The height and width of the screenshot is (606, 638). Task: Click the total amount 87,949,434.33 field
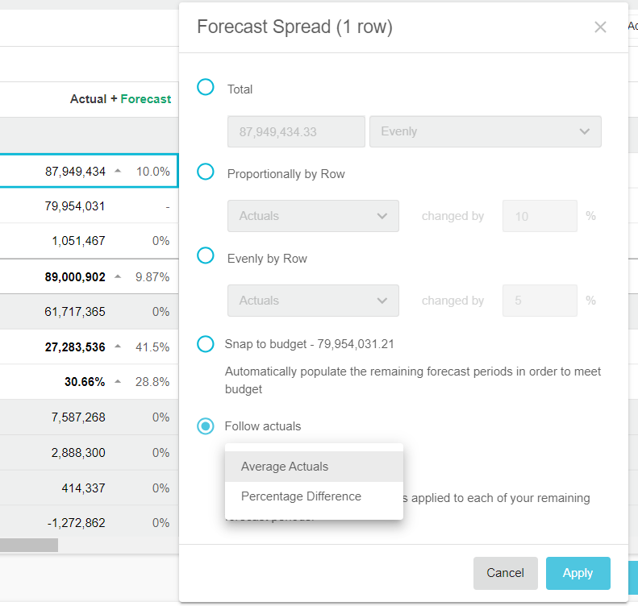coord(296,131)
